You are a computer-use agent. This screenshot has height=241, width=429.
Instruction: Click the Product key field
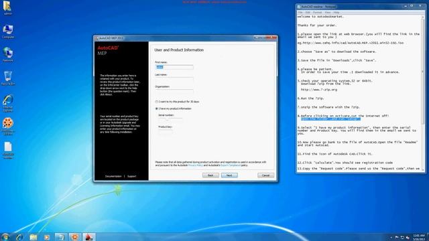pyautogui.click(x=166, y=131)
